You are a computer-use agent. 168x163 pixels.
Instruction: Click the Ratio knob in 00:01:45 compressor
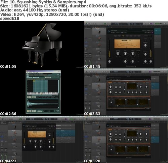[x=125, y=54]
